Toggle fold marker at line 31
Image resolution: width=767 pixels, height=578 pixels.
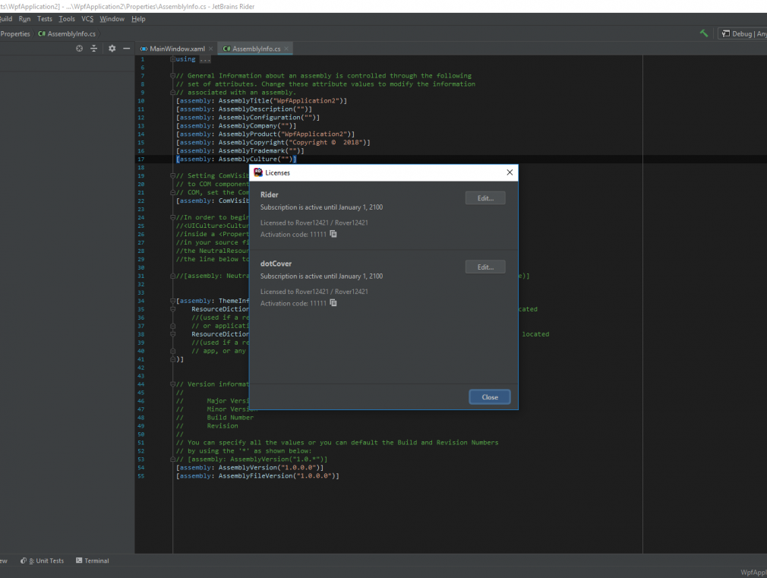pyautogui.click(x=172, y=276)
